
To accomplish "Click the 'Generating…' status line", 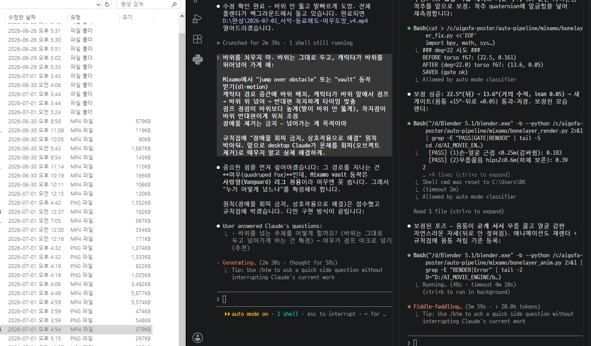I will pos(277,262).
